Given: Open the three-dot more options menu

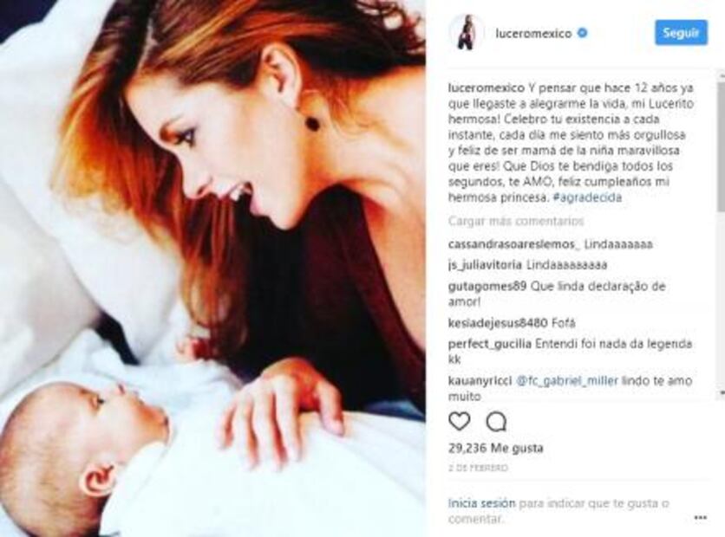Looking at the screenshot, I should [x=701, y=518].
